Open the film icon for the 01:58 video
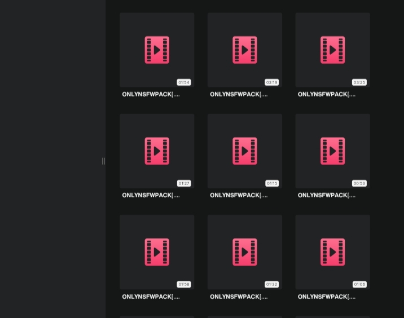The height and width of the screenshot is (318, 404). (x=157, y=252)
